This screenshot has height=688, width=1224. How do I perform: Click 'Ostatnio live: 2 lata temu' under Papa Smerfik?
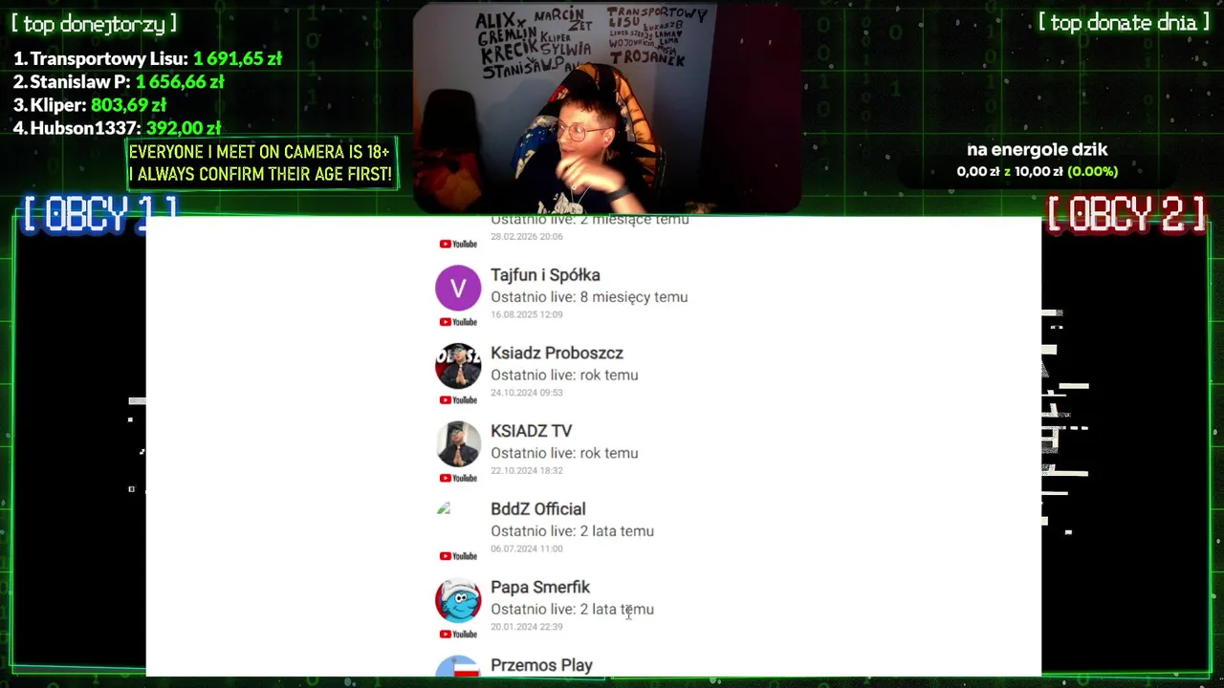[572, 610]
